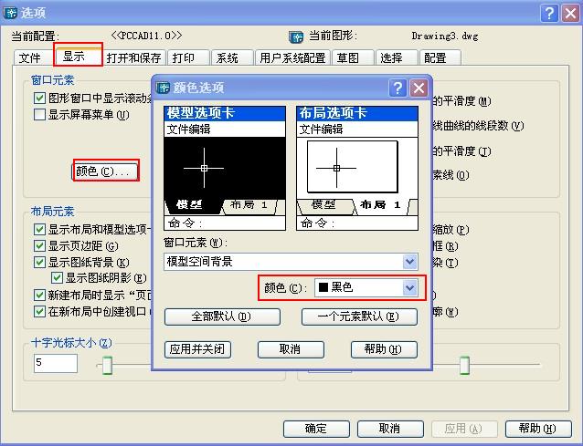Click the 颜色(C)... button
Image resolution: width=583 pixels, height=446 pixels.
pyautogui.click(x=106, y=171)
